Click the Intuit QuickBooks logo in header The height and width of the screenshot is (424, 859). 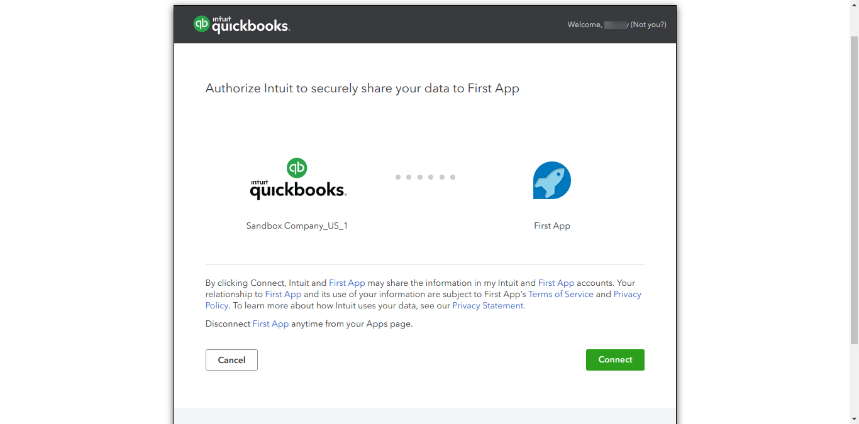(241, 24)
